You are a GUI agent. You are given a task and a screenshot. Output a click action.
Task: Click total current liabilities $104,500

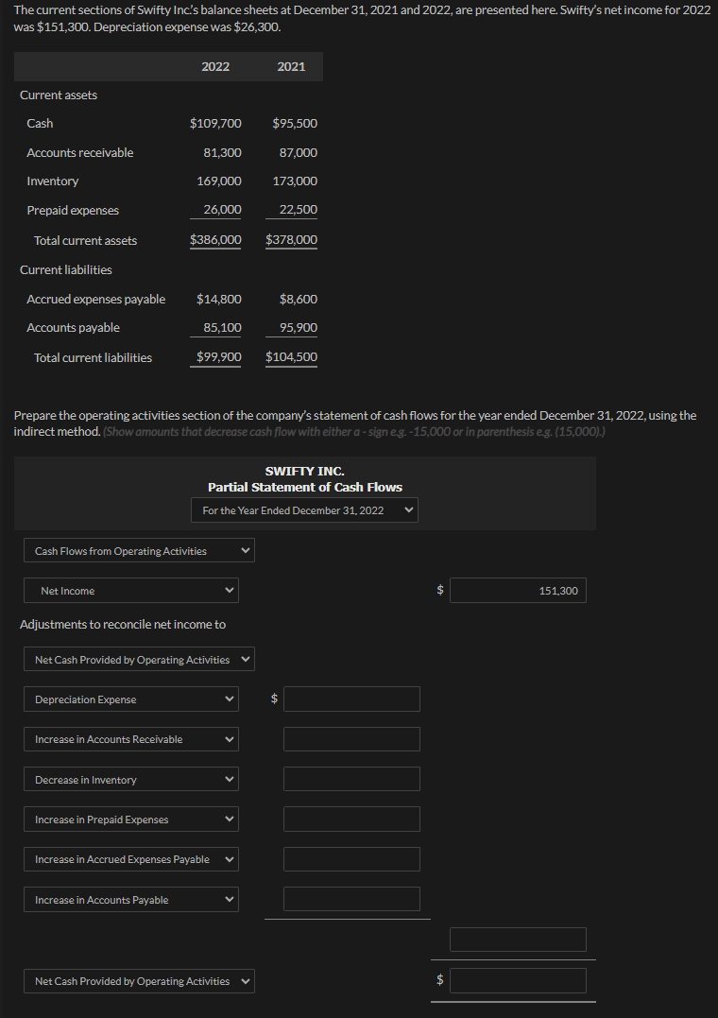[292, 357]
